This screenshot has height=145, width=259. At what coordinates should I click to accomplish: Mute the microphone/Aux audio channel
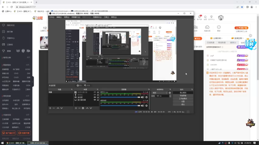(142, 97)
